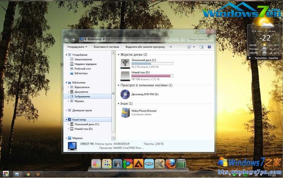Expand the Відеозаписи library tree node
The image size is (283, 178).
(68, 87)
